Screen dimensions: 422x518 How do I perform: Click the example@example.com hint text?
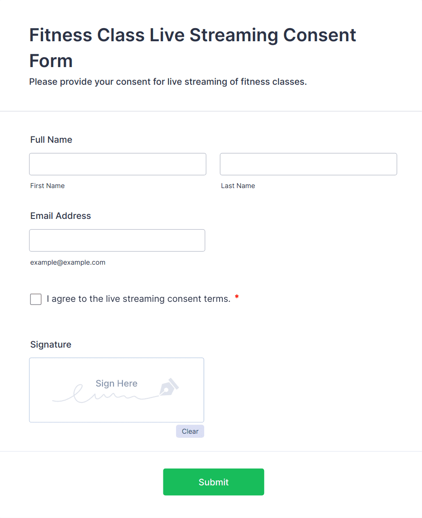(x=68, y=262)
